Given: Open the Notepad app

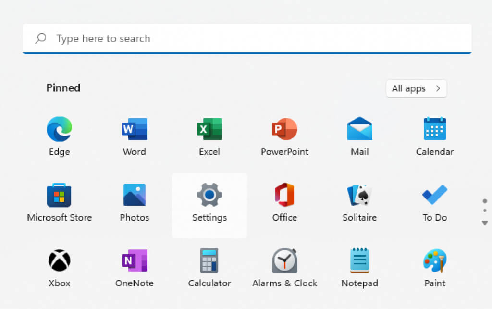Looking at the screenshot, I should [359, 261].
